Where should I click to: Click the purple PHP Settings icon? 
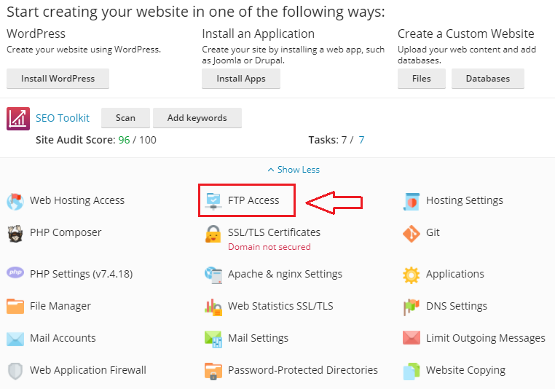coord(15,272)
